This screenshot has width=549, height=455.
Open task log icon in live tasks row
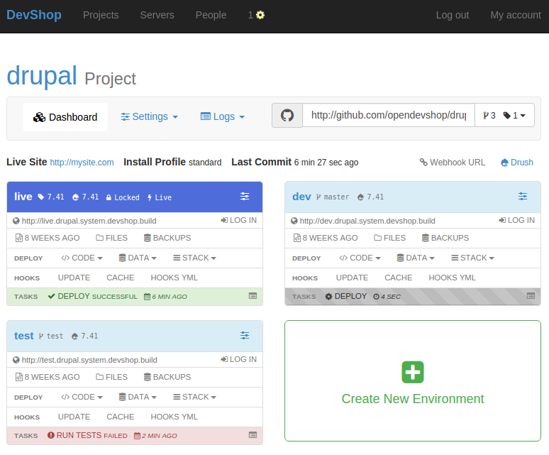(253, 296)
